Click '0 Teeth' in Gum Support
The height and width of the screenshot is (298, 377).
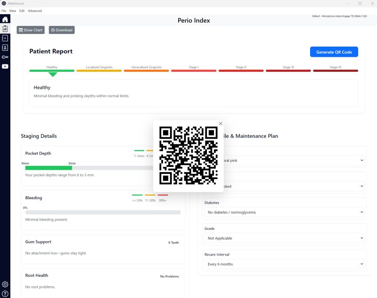click(173, 243)
